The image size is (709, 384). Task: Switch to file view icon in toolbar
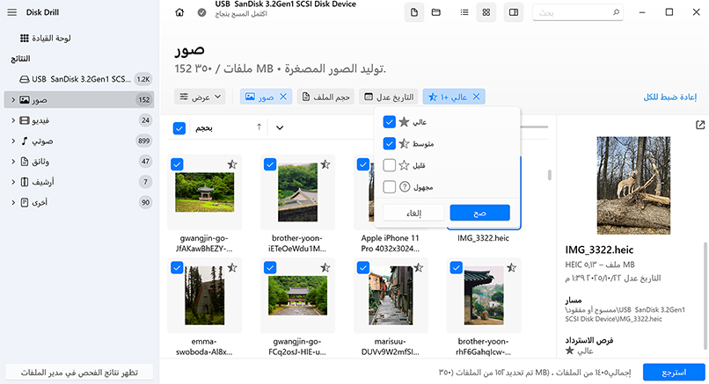pyautogui.click(x=414, y=12)
